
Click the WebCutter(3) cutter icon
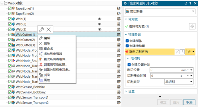pos(13,45)
